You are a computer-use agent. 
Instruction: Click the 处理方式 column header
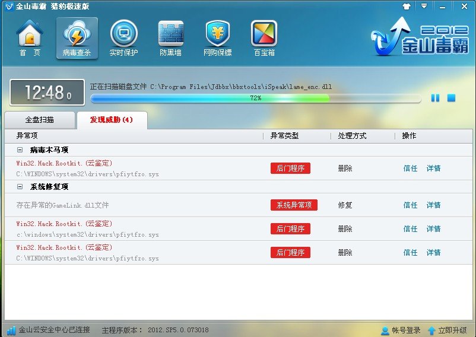(352, 136)
